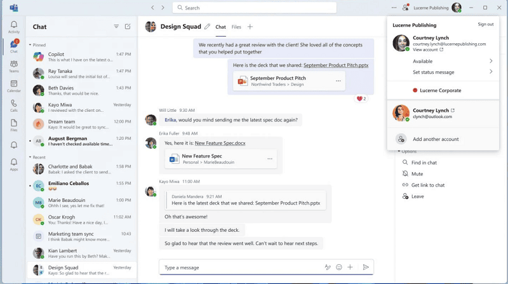The image size is (508, 284).
Task: Click the filter chats icon
Action: pos(116,27)
